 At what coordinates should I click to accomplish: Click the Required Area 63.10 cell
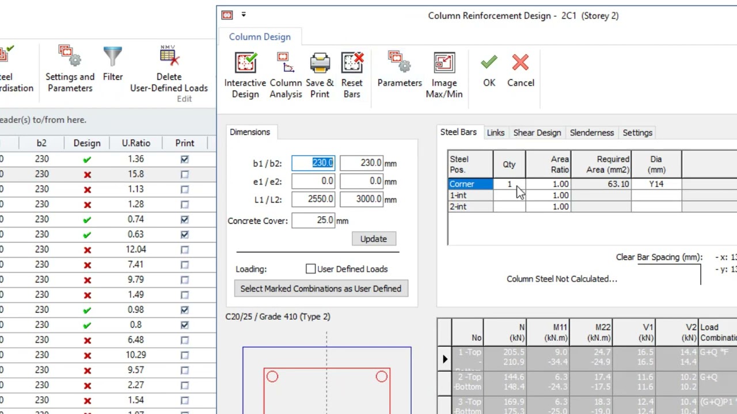click(x=601, y=184)
